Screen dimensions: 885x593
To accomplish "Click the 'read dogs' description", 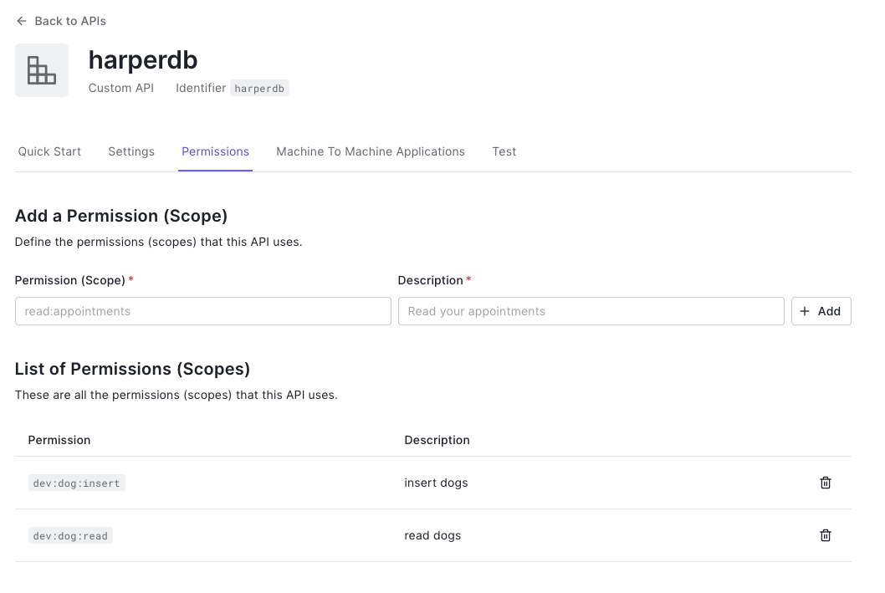I will click(x=432, y=535).
